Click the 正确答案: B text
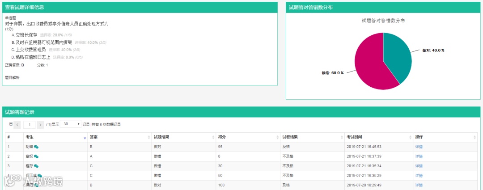Viewport: 483px width, 190px height. (x=14, y=65)
